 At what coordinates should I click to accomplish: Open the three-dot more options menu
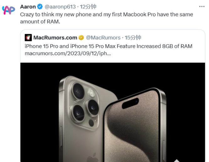[x=202, y=7]
